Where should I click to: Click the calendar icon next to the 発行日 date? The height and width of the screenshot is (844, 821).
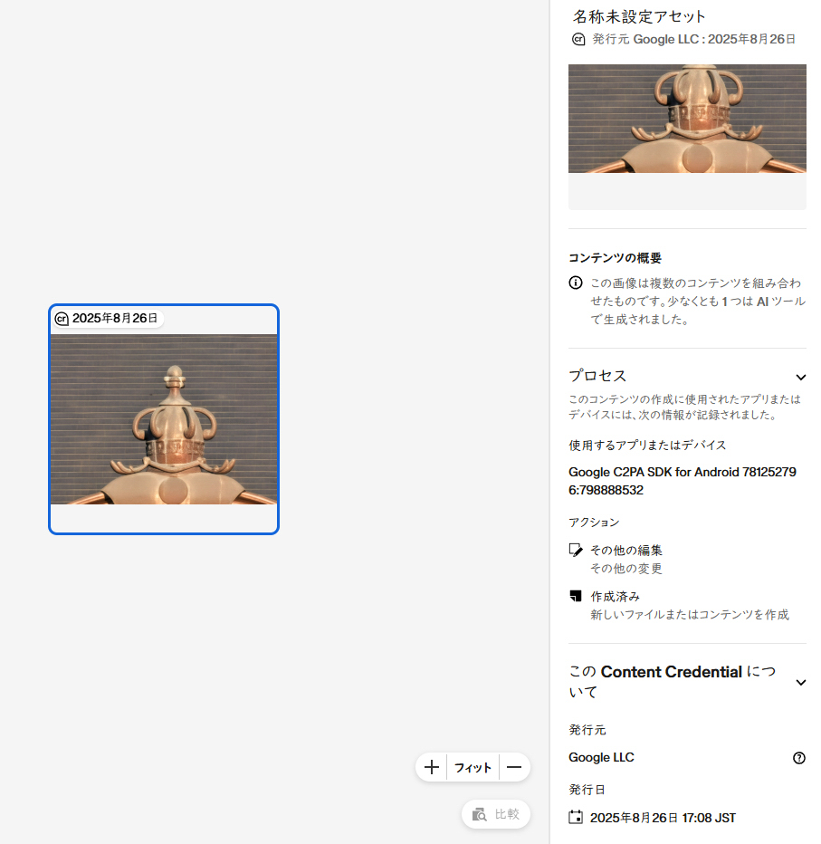coord(576,817)
